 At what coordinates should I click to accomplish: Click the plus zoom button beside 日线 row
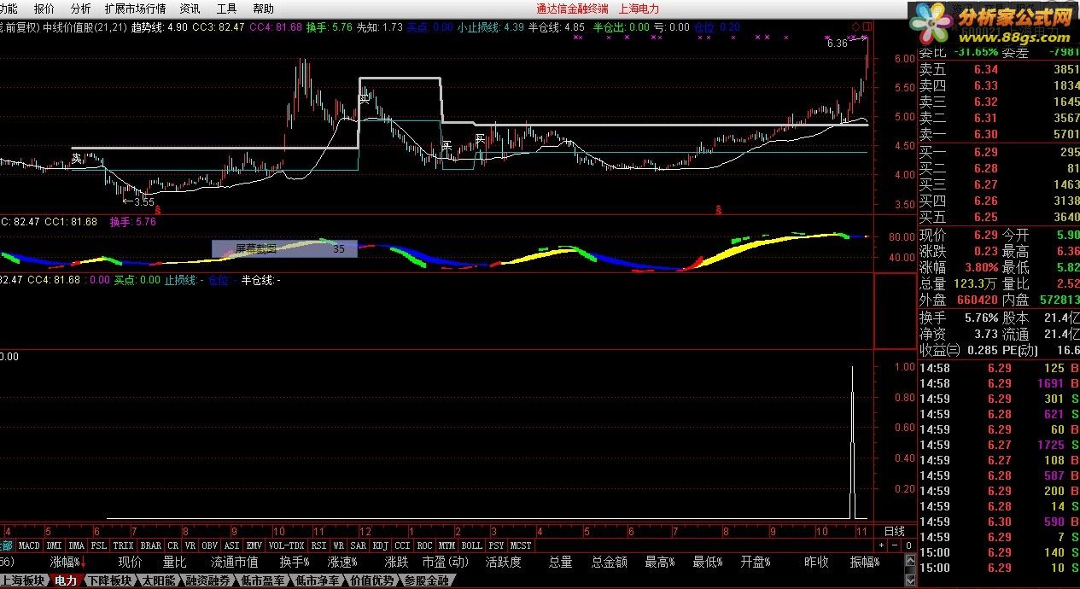881,545
